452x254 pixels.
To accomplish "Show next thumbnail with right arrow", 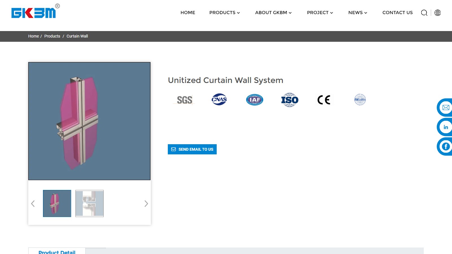I will [x=146, y=203].
